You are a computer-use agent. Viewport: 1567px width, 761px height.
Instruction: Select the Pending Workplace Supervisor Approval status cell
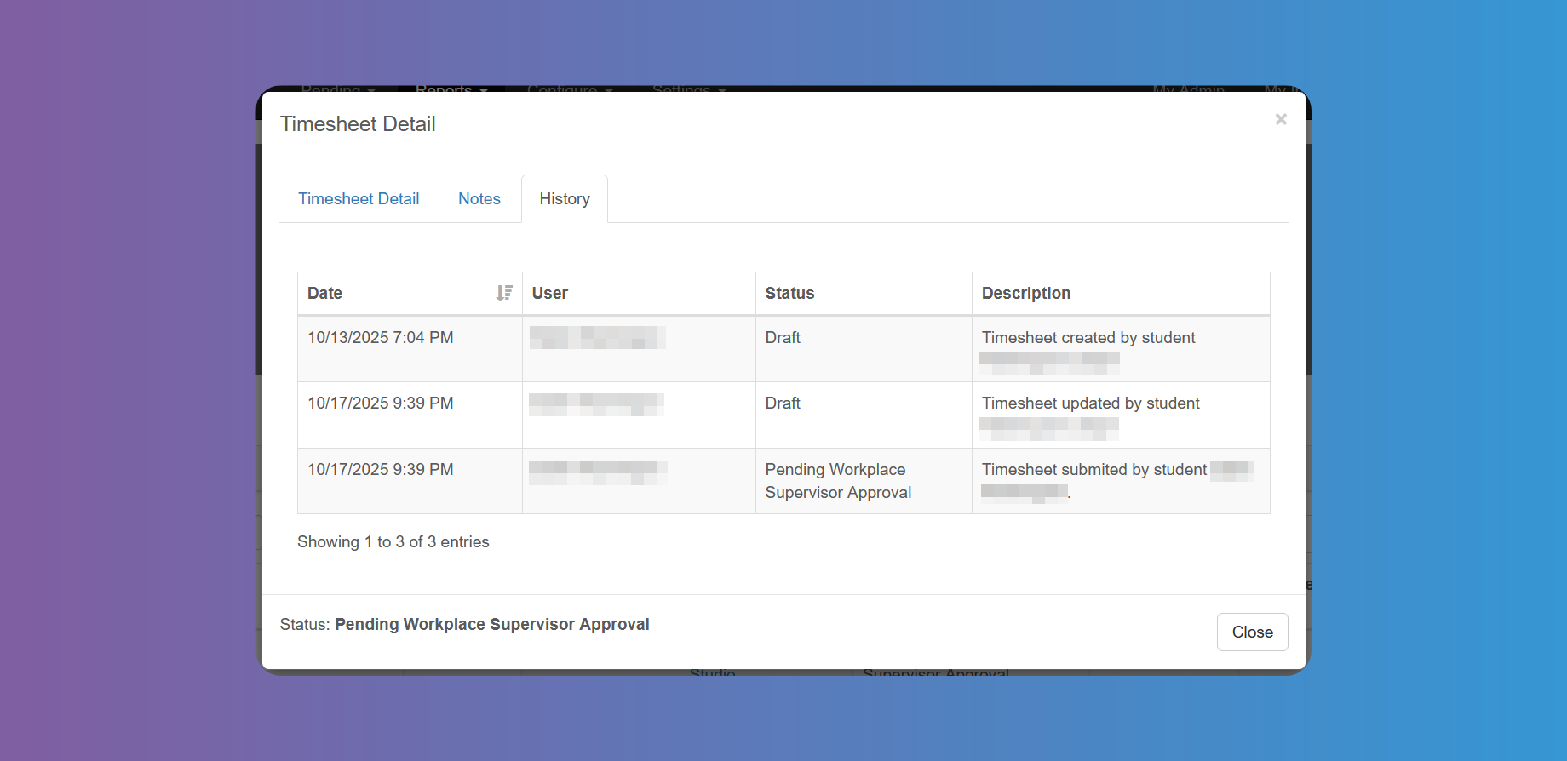(864, 481)
